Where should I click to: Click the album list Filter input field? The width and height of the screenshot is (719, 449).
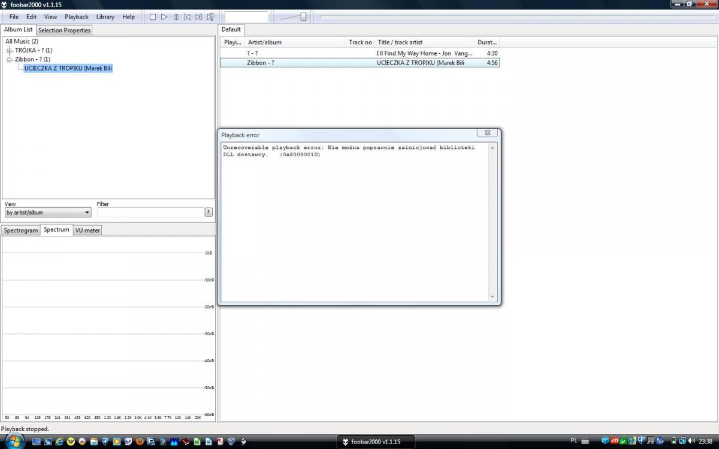pyautogui.click(x=150, y=213)
